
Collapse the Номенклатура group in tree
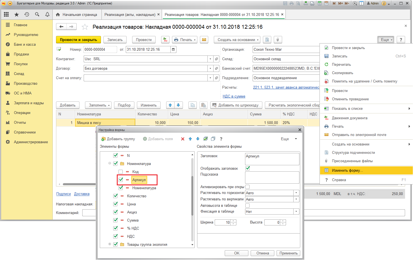110,164
